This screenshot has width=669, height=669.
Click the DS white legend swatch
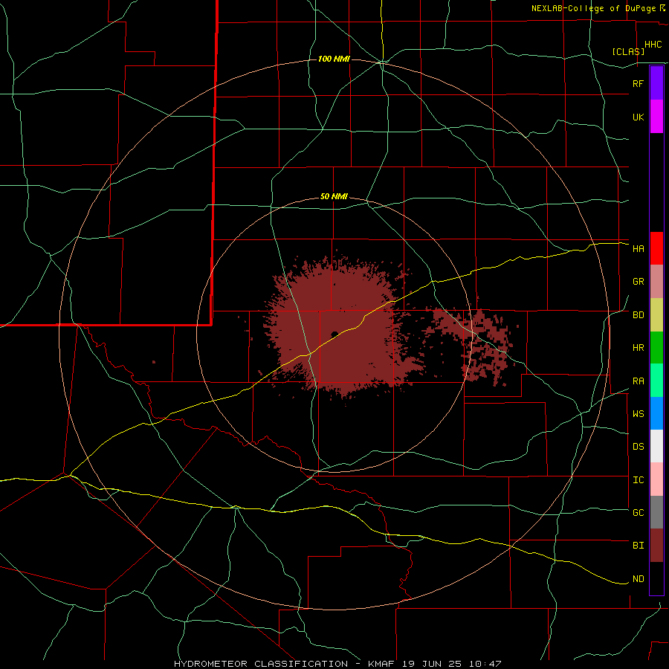pyautogui.click(x=656, y=446)
